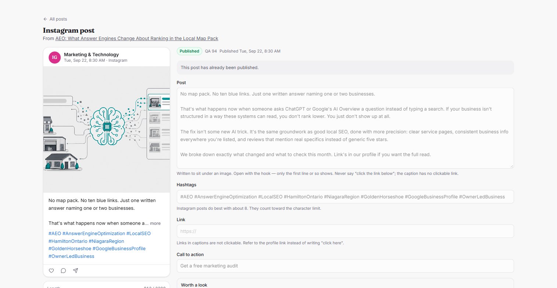Click the 'QA 94' score text
Viewport: 557px width, 288px height.
211,51
